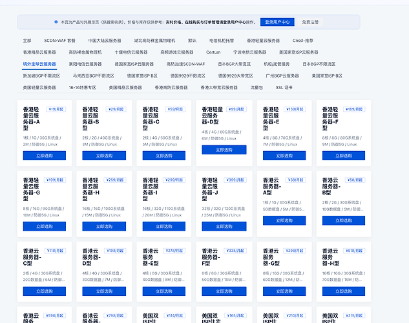Select 湖北高防裸金属物理机 category

click(x=154, y=41)
